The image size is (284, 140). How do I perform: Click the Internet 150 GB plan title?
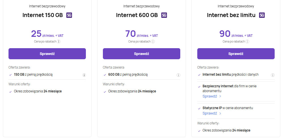(43, 15)
